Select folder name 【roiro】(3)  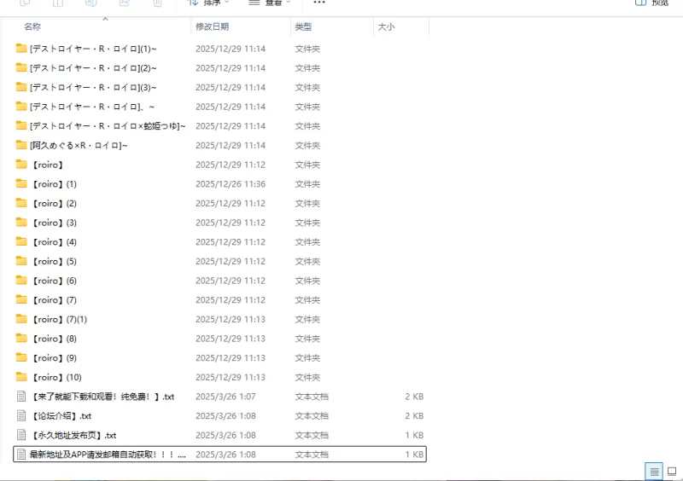click(55, 223)
